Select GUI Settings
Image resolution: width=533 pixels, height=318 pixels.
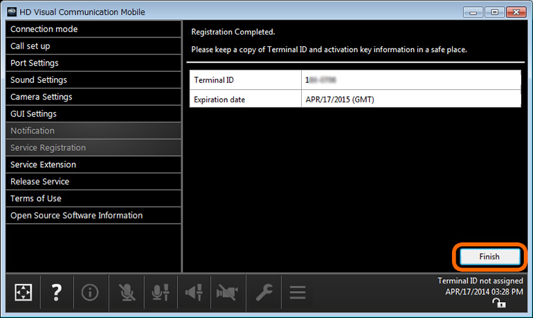pyautogui.click(x=93, y=114)
